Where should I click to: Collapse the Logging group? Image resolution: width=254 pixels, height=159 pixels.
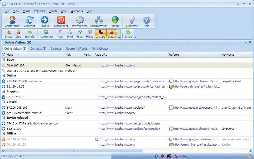(3, 91)
